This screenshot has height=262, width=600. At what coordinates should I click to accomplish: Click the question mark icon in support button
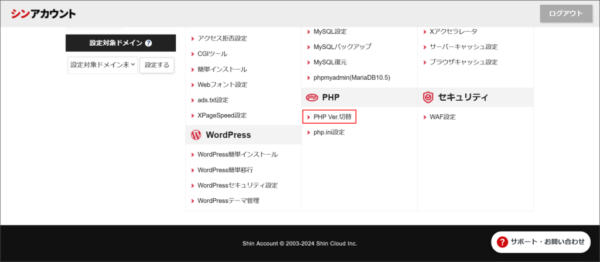[x=502, y=241]
